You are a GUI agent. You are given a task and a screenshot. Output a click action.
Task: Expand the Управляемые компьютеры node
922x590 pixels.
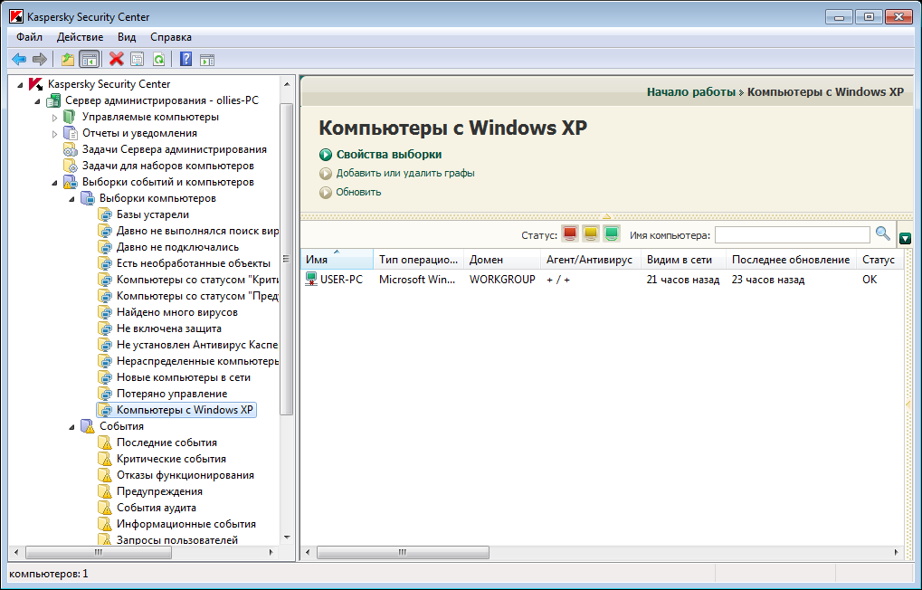click(54, 118)
